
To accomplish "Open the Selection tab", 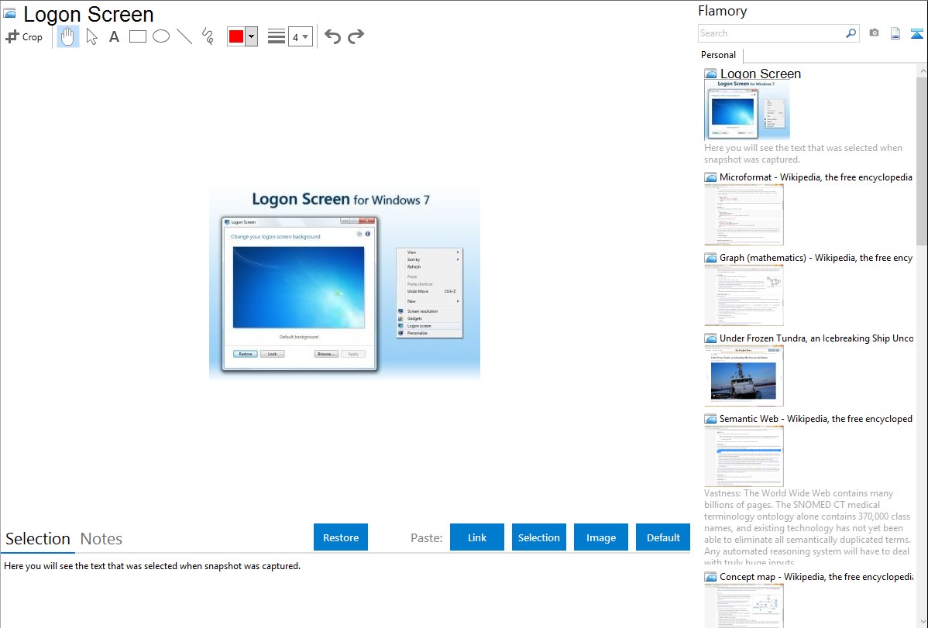I will tap(38, 539).
